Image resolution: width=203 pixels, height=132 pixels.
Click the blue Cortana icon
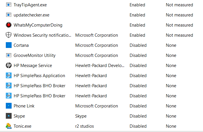[x=8, y=45]
